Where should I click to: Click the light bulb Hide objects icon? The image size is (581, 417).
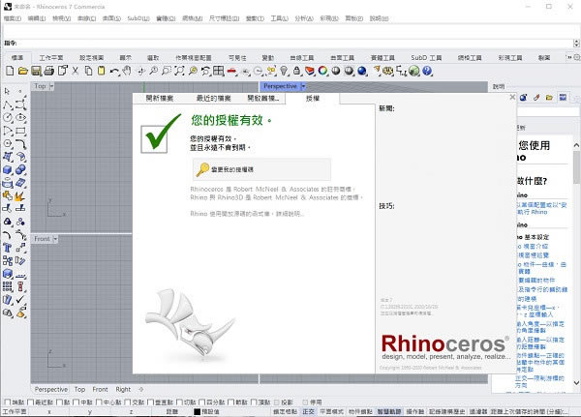[284, 71]
